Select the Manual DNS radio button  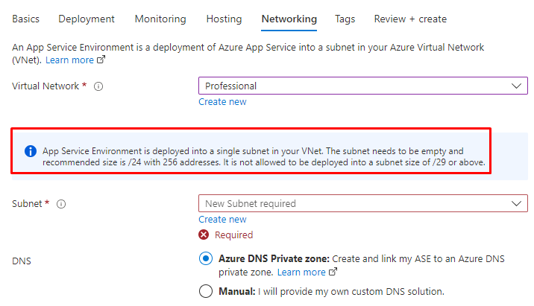[206, 291]
